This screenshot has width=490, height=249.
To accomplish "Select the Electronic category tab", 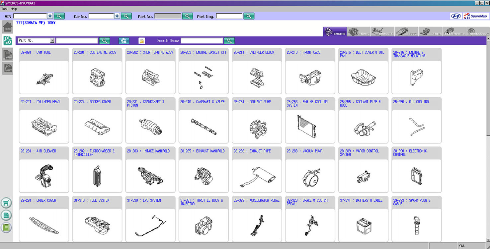I will (x=454, y=32).
